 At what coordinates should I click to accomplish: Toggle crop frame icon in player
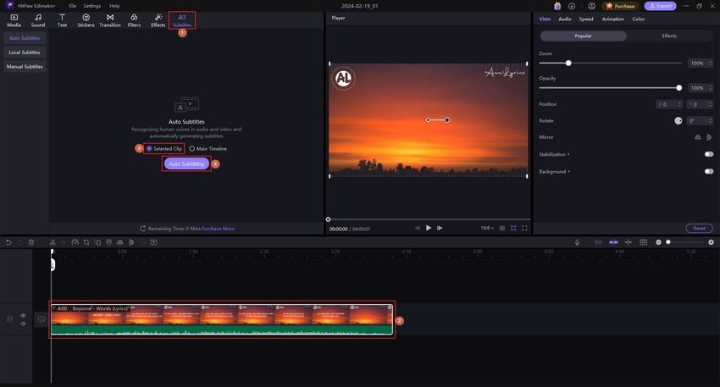(513, 228)
